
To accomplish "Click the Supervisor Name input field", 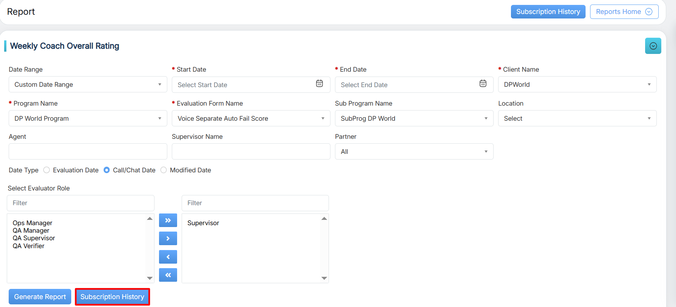I will tap(251, 152).
